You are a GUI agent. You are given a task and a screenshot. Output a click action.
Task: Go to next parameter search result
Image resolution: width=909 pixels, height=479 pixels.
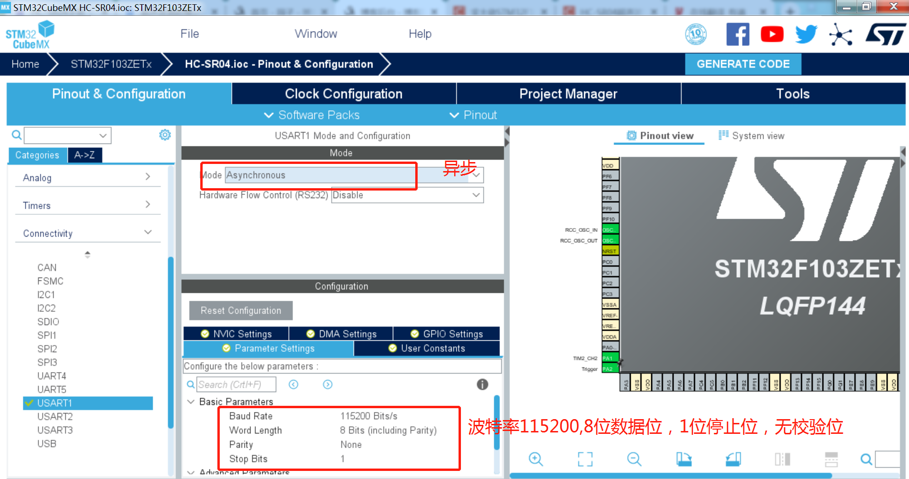click(x=328, y=384)
